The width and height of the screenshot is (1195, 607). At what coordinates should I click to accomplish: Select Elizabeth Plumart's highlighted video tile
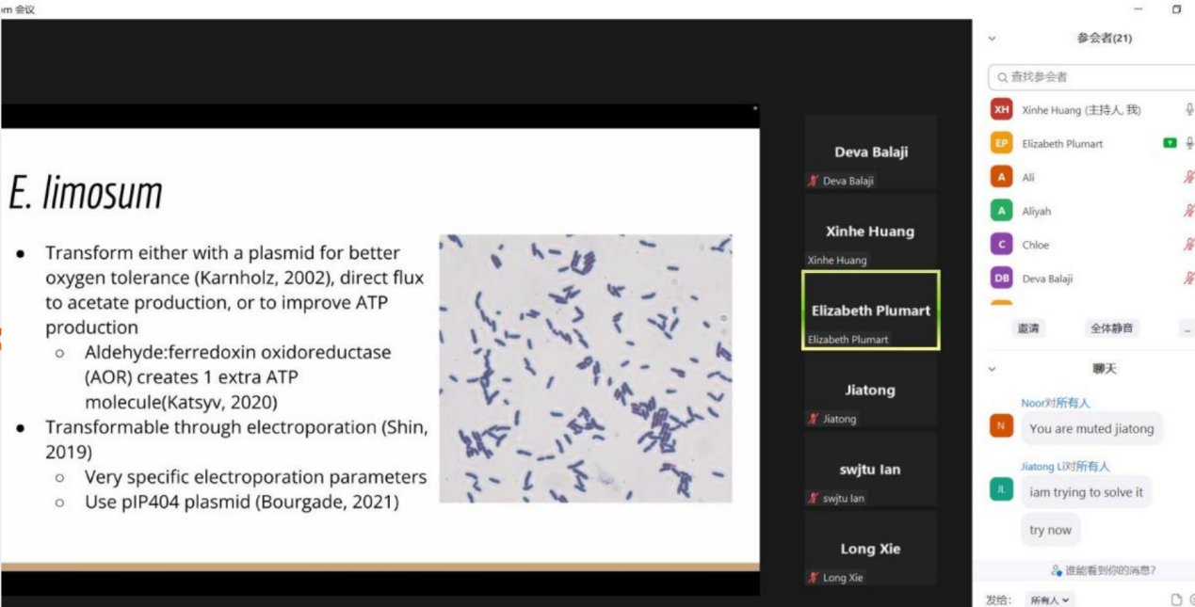[870, 311]
